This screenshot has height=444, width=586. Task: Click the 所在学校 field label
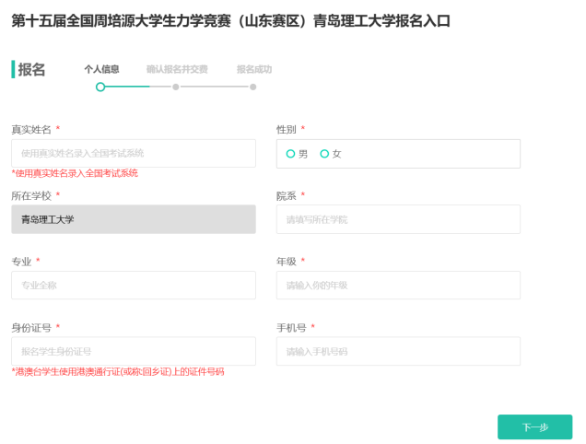(x=31, y=195)
